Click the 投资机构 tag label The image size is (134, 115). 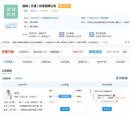click(44, 11)
